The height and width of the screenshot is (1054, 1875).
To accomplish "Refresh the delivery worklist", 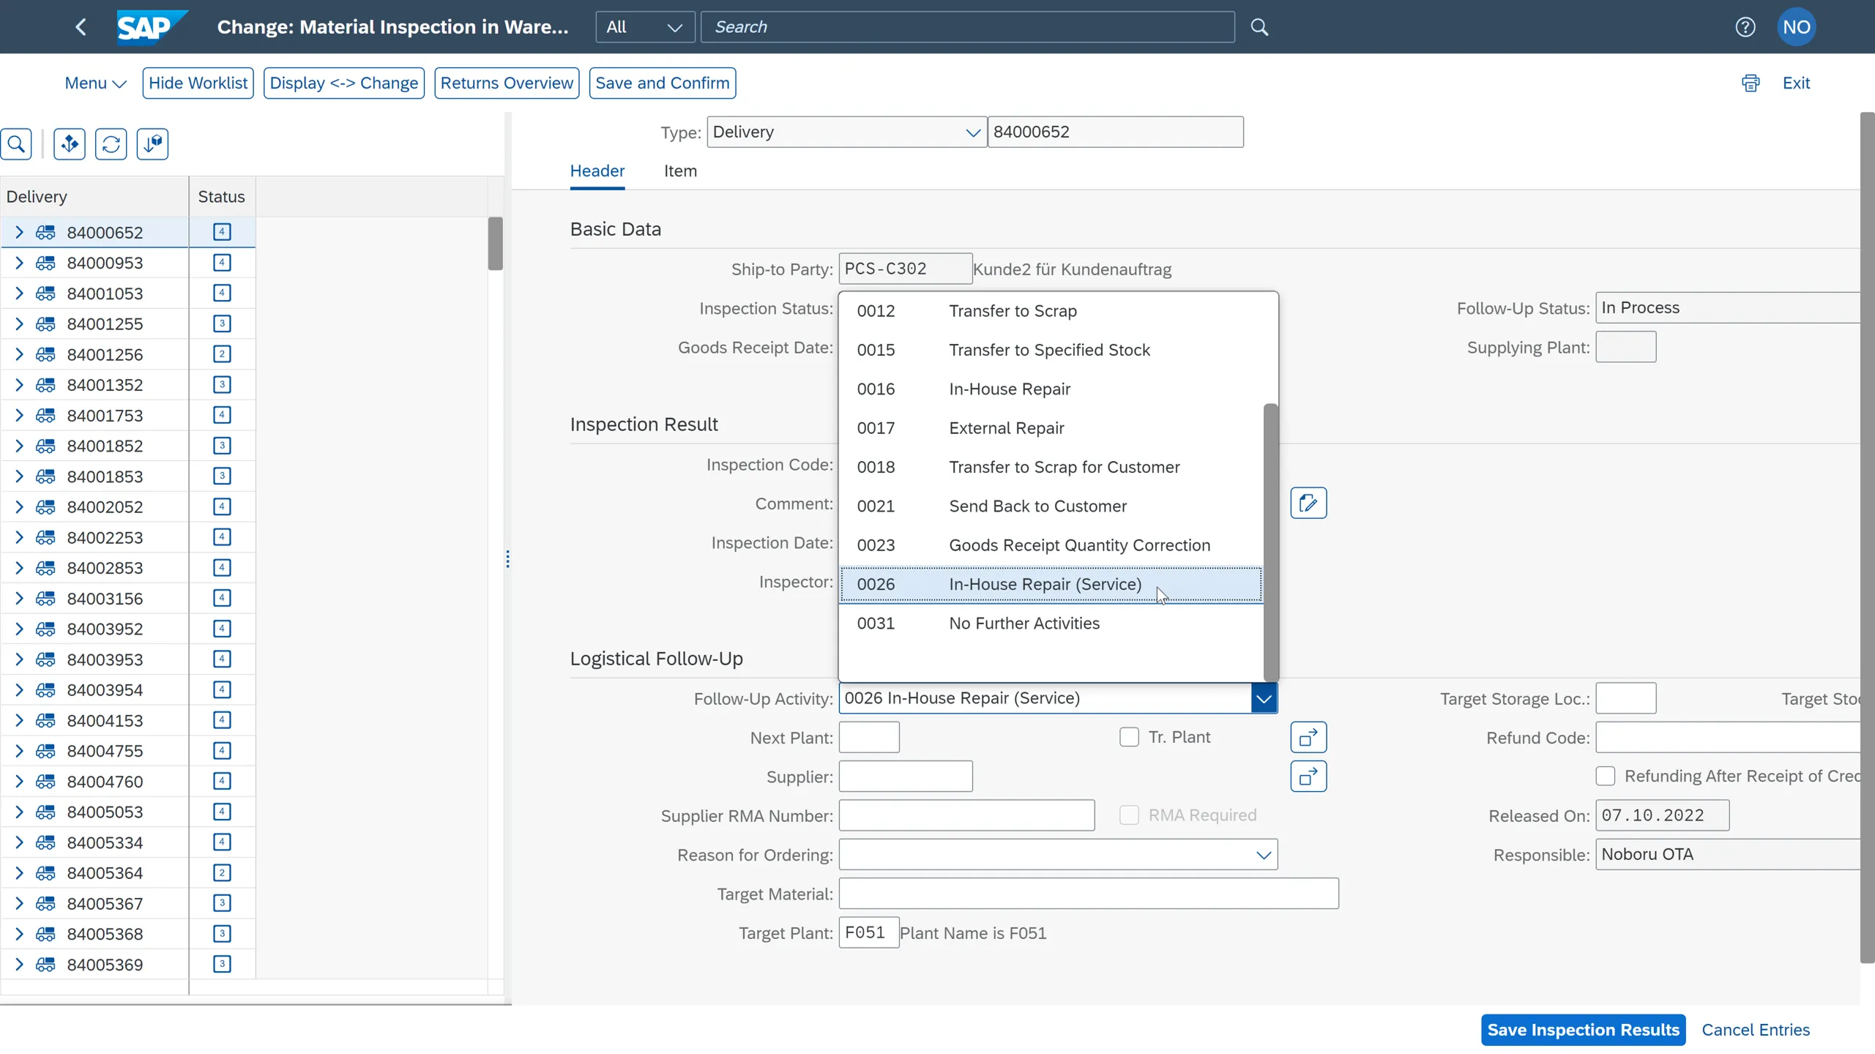I will [x=111, y=143].
